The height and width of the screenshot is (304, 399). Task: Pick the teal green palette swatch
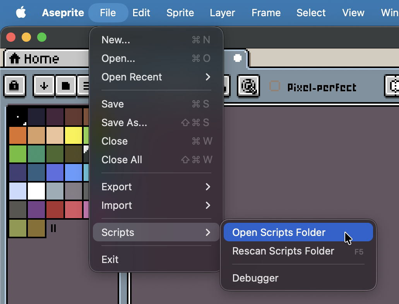[36, 154]
